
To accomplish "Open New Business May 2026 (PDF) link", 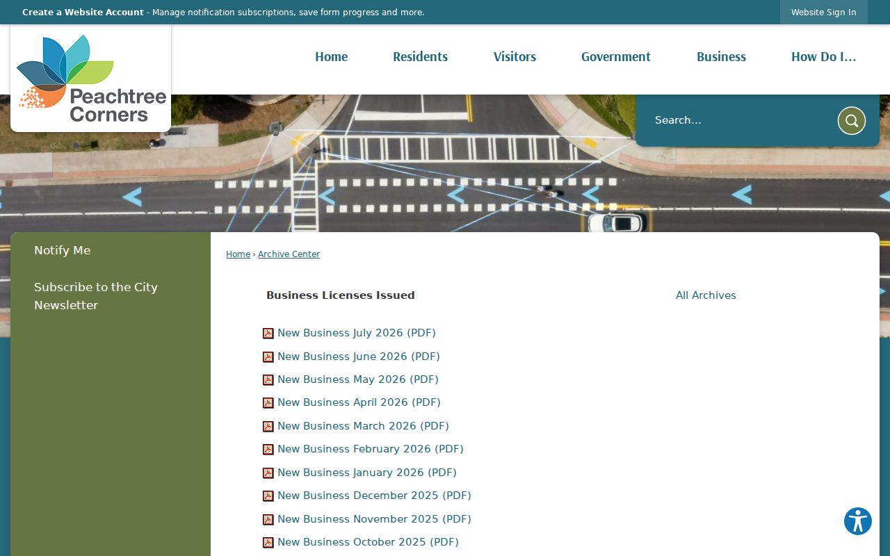I will (357, 379).
